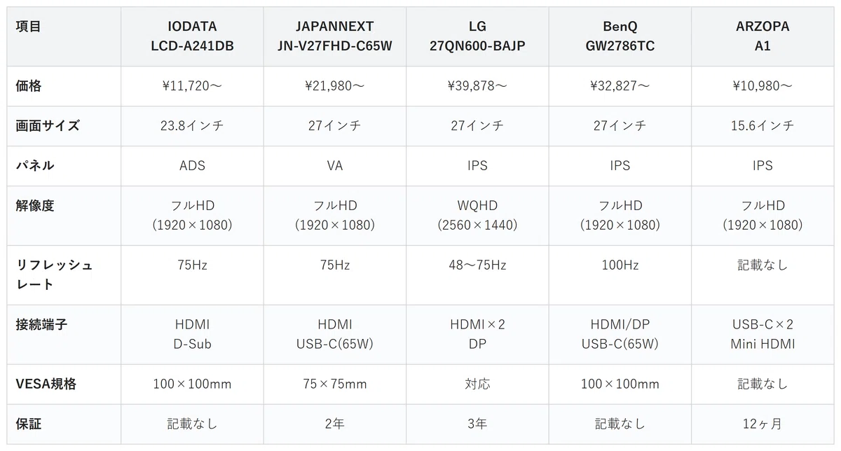Select the 画面サイズ row label
841x451 pixels.
[64, 126]
